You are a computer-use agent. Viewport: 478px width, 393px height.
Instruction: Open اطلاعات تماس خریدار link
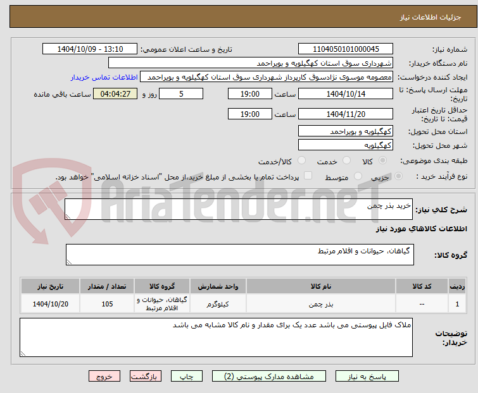[x=104, y=77]
